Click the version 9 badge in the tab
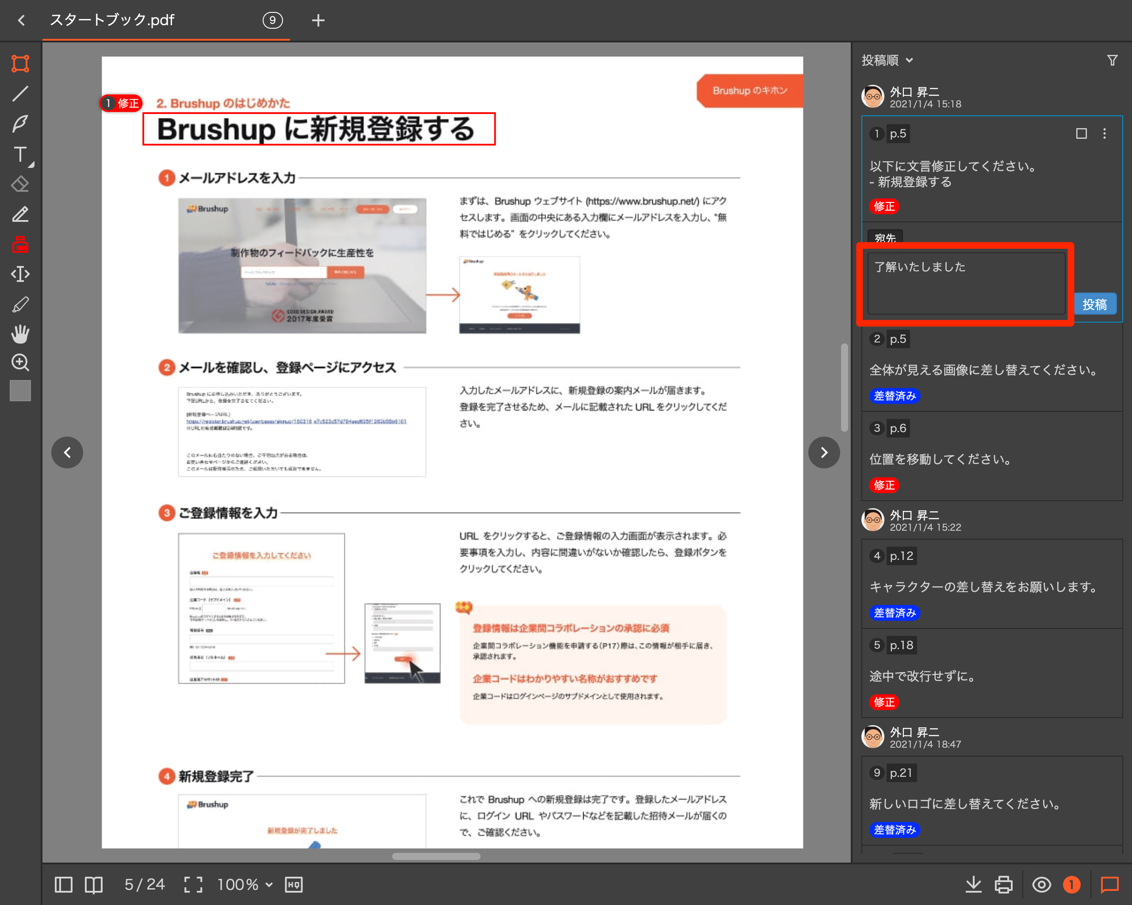The height and width of the screenshot is (905, 1132). [272, 20]
